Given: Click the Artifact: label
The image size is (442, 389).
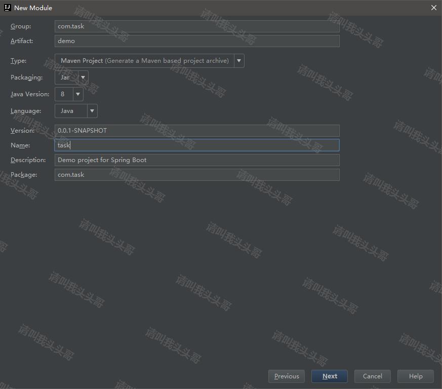Looking at the screenshot, I should tap(22, 41).
